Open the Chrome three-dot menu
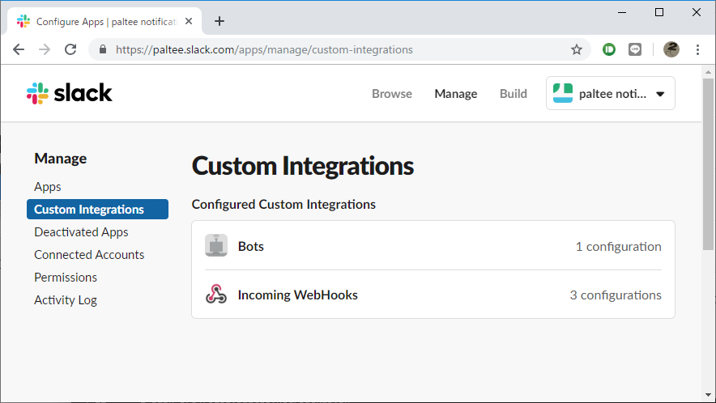The image size is (716, 403). pyautogui.click(x=697, y=49)
